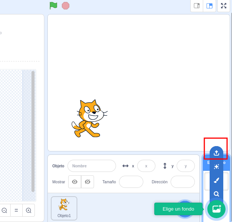Zoom in the code workspace
232x222 pixels.
[28, 210]
